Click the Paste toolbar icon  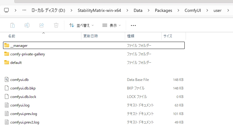click(12, 25)
